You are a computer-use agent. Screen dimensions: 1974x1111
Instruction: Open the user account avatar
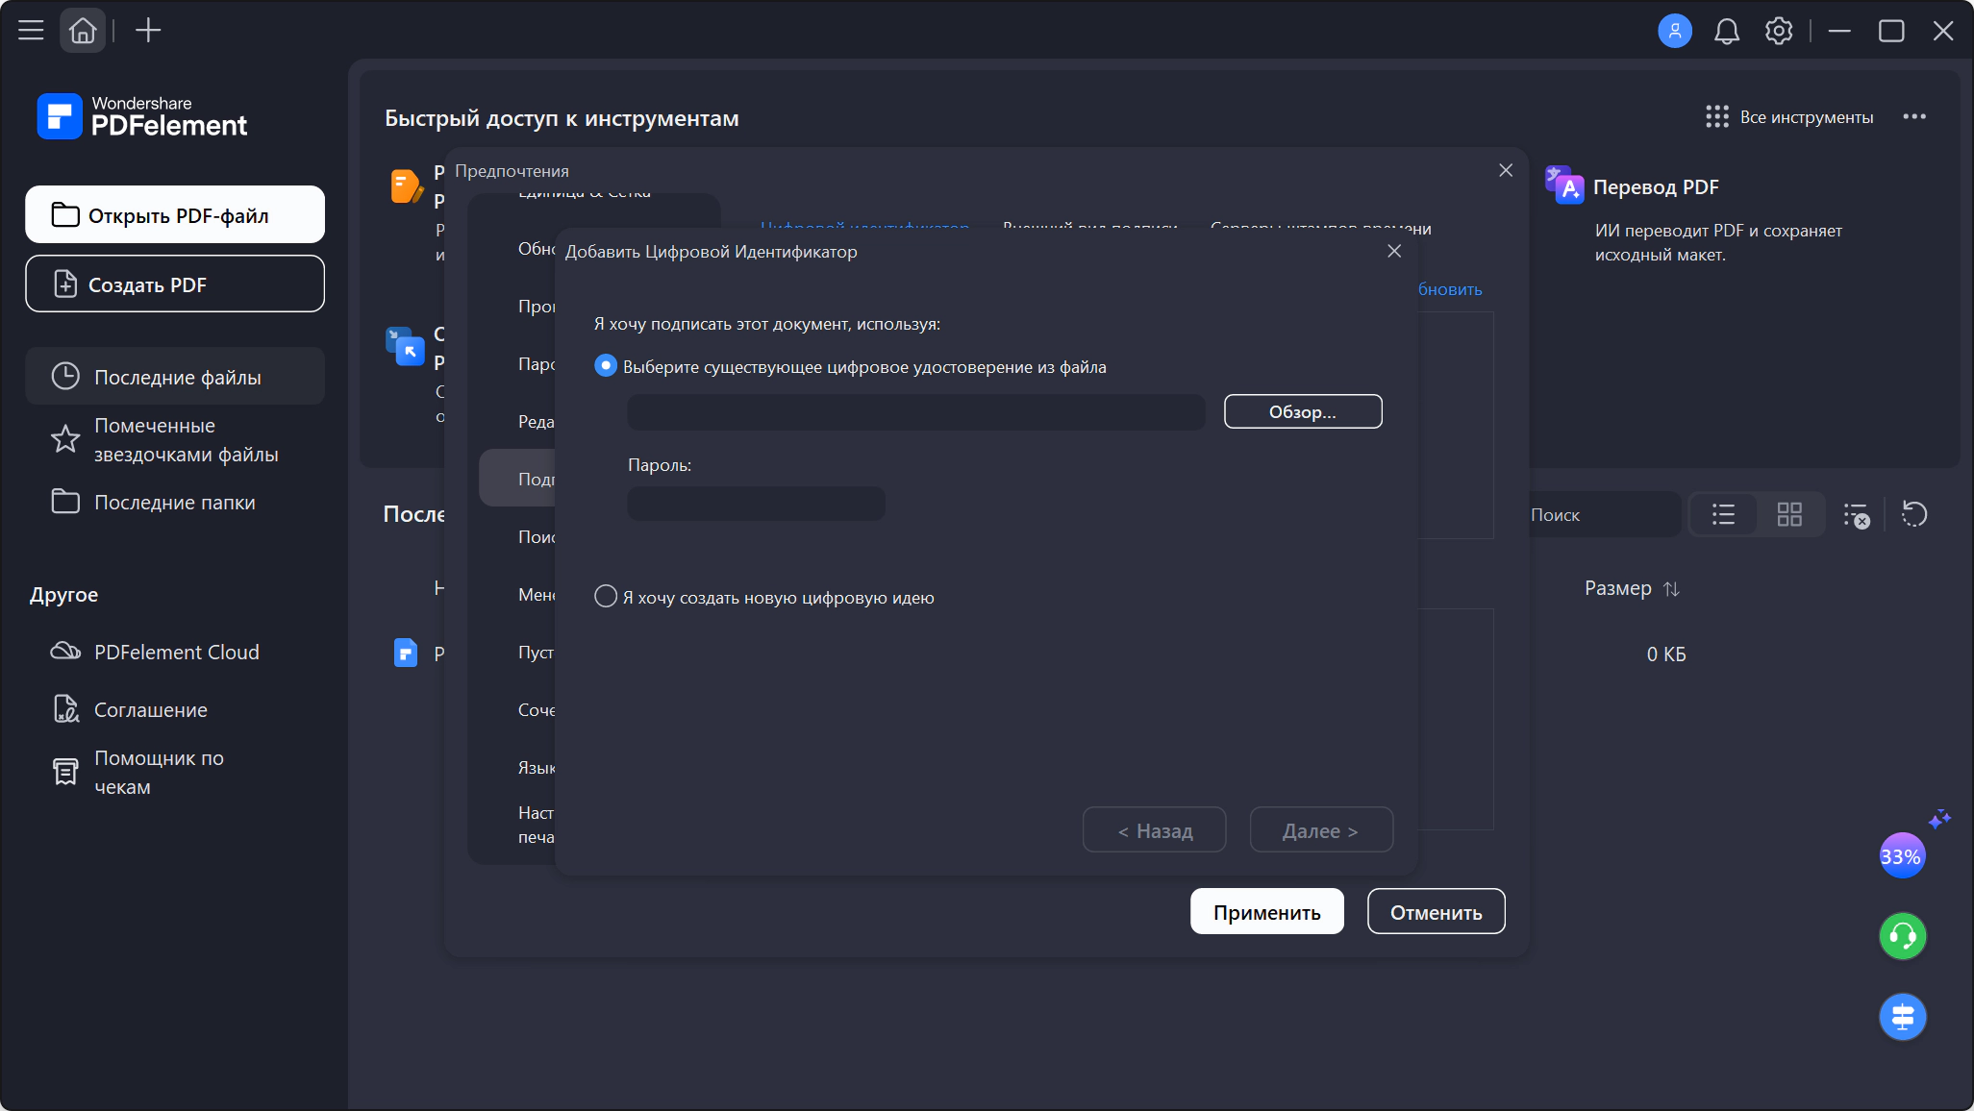(x=1675, y=31)
